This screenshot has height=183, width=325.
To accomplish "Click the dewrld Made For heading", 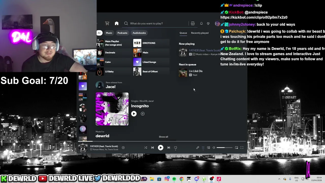I will 102,136.
